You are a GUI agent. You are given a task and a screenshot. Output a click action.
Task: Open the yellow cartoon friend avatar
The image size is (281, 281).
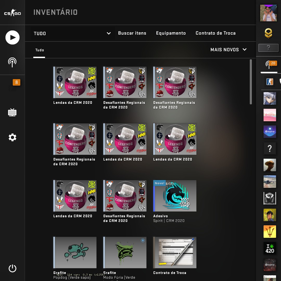click(270, 215)
